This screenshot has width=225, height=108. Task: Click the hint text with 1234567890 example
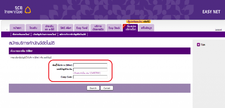pos(87,73)
